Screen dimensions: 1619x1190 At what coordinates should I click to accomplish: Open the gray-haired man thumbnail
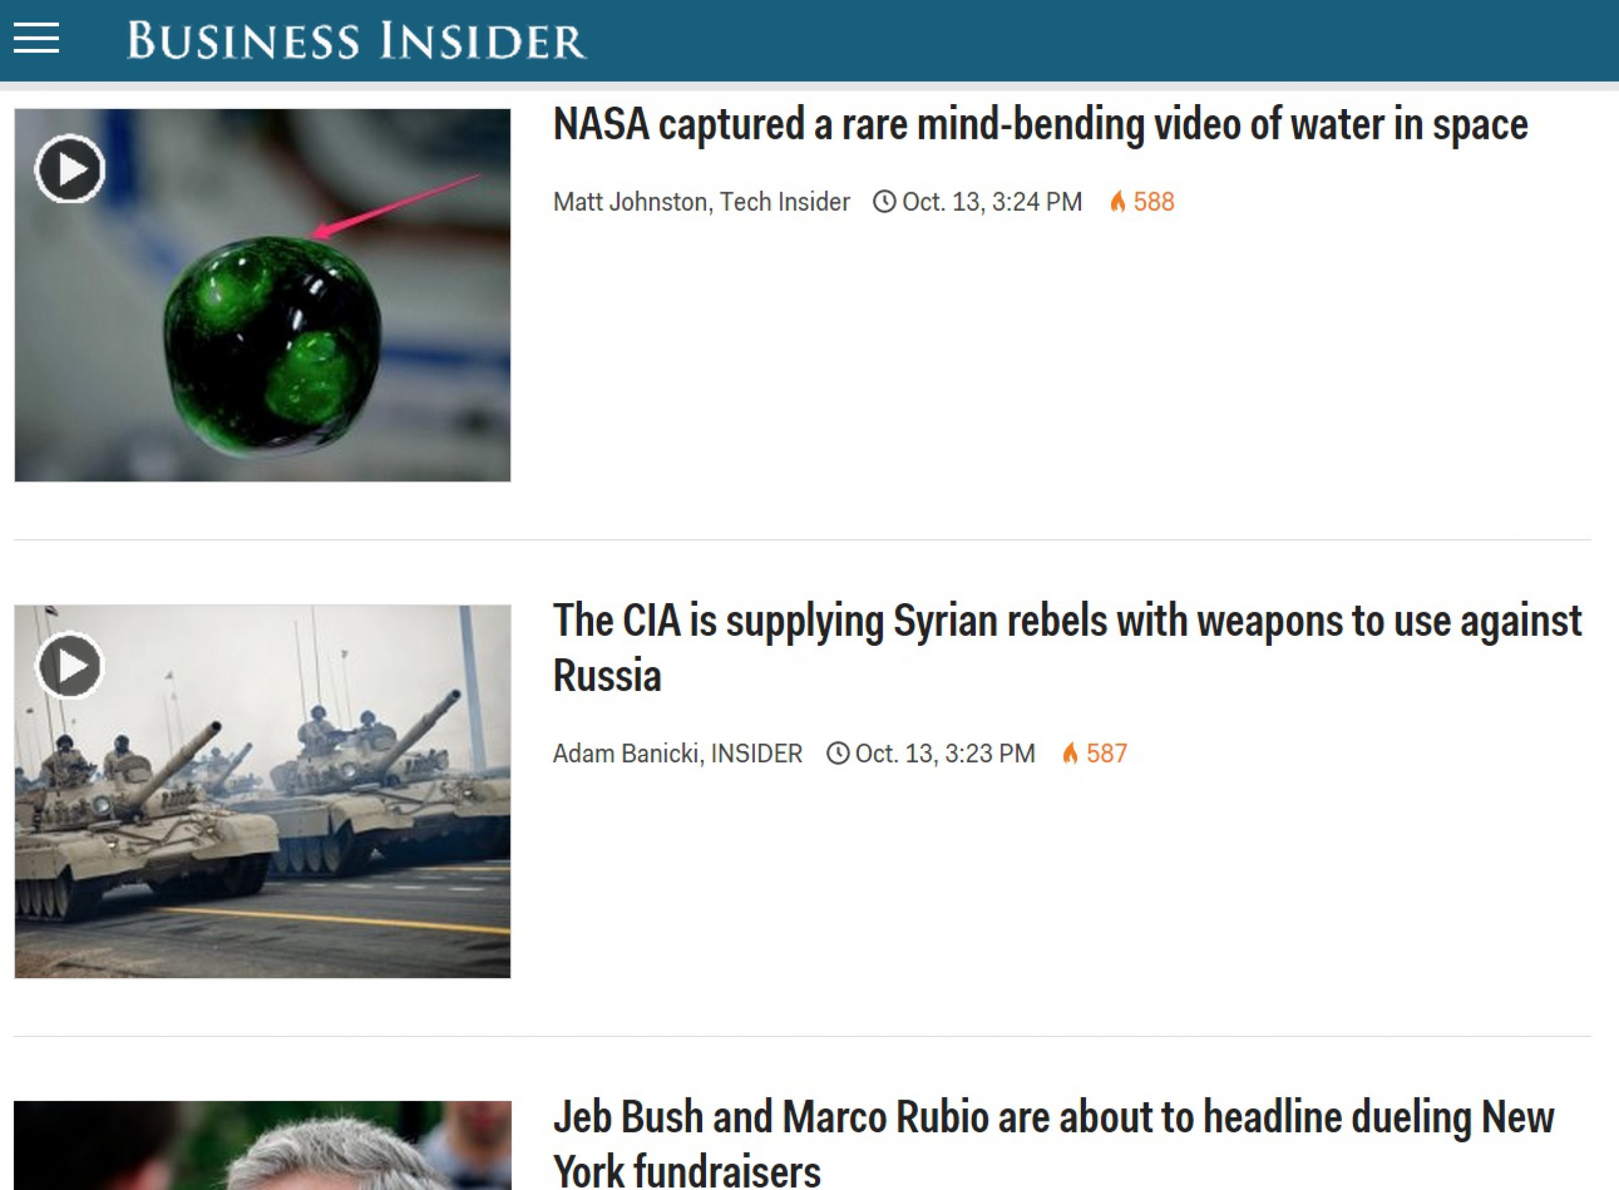[x=263, y=1145]
